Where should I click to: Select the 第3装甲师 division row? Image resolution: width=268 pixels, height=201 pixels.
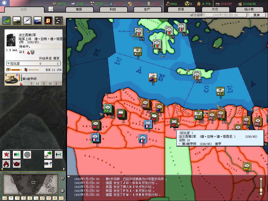(x=33, y=80)
